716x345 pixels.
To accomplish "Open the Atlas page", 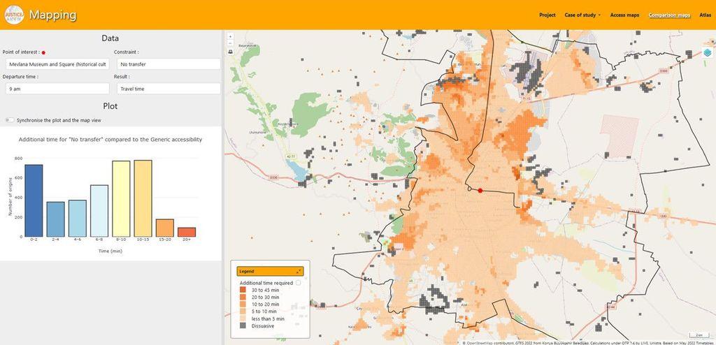I will click(706, 15).
